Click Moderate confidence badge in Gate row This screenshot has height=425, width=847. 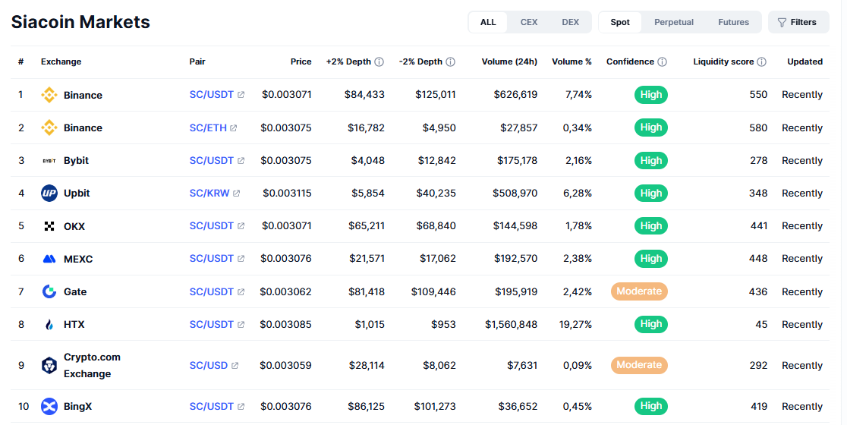(639, 291)
